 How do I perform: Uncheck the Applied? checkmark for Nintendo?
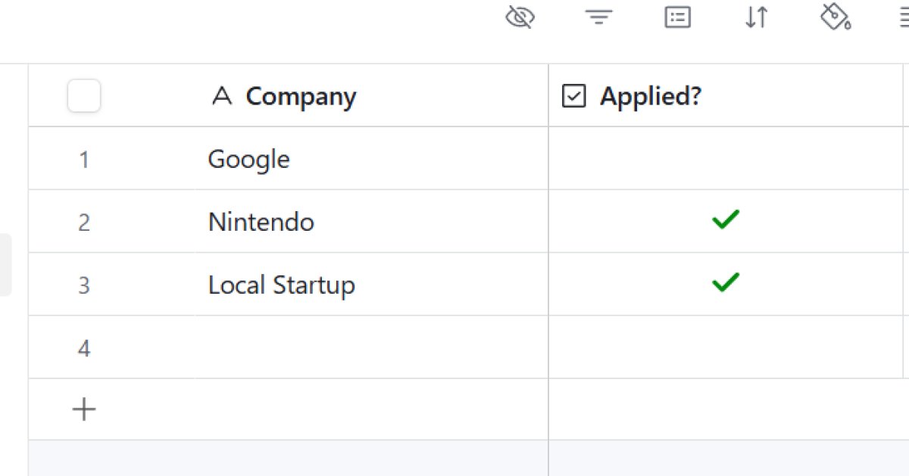(x=725, y=221)
